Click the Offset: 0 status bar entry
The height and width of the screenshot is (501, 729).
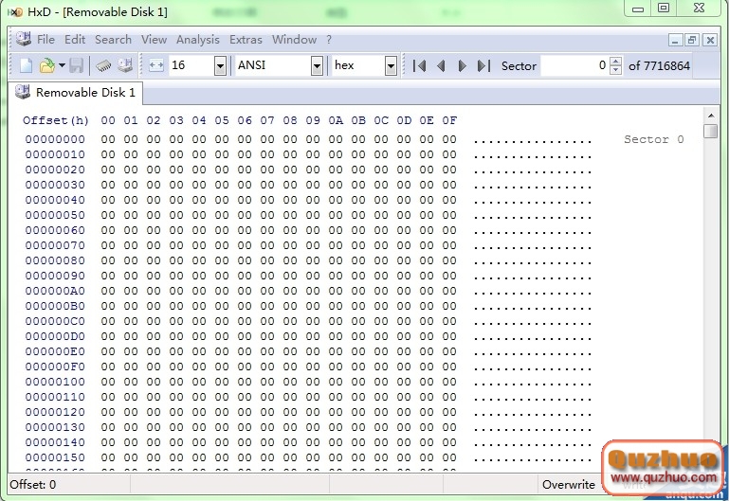[x=32, y=485]
